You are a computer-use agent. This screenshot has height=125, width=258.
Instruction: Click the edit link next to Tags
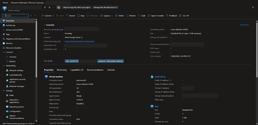tap(50, 61)
